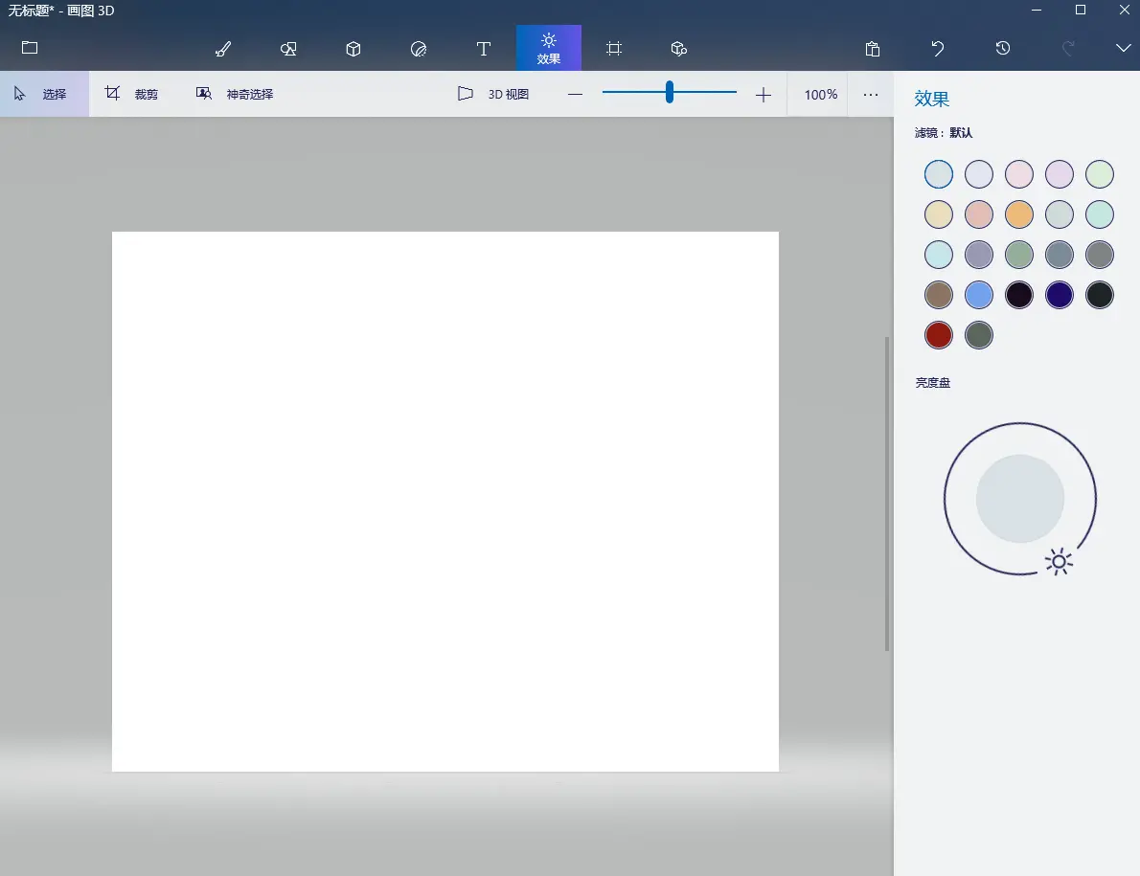Click the sun handle on brightness dial

1059,562
